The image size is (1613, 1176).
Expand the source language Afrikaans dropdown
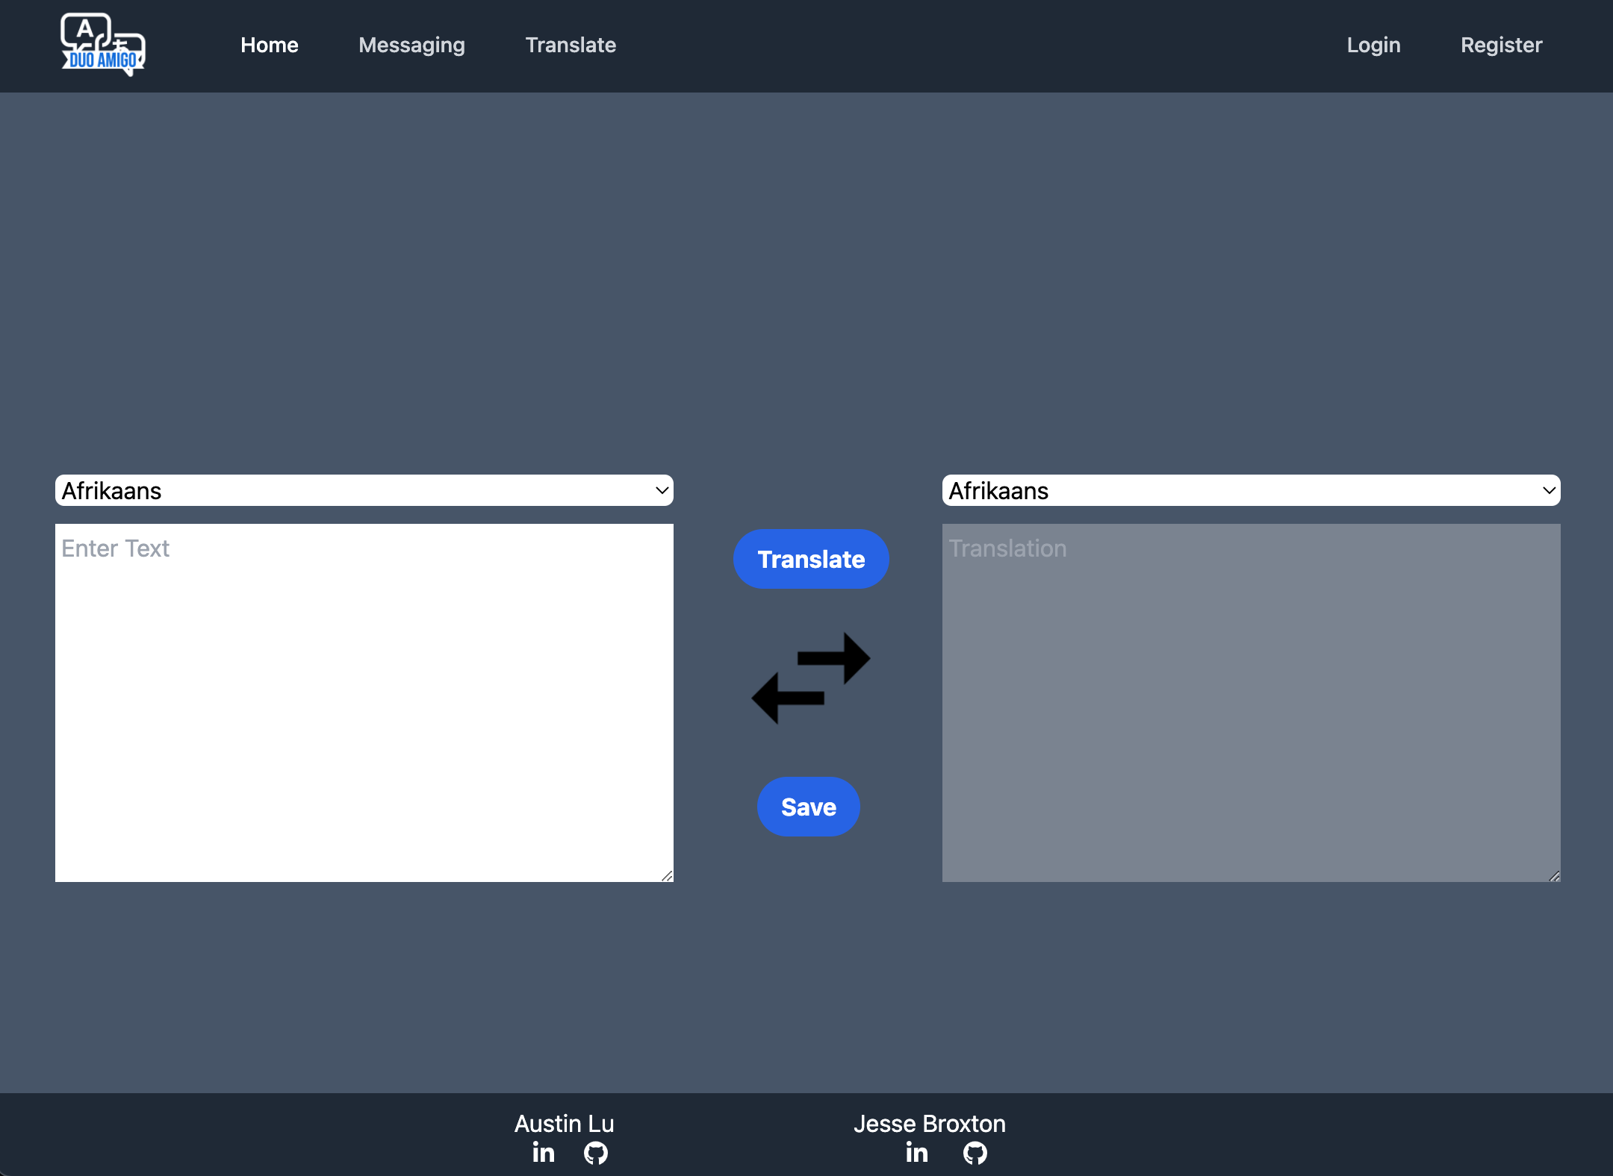pyautogui.click(x=364, y=491)
